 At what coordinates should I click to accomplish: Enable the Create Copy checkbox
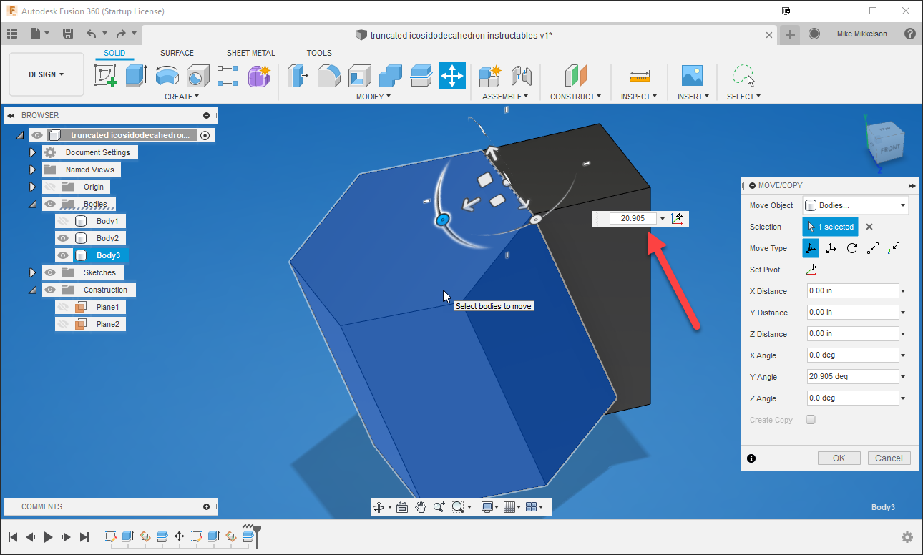[810, 420]
